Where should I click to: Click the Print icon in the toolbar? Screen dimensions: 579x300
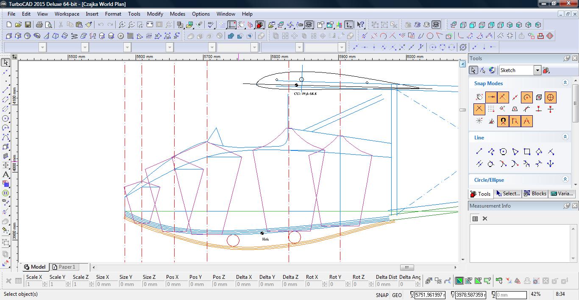tap(39, 25)
